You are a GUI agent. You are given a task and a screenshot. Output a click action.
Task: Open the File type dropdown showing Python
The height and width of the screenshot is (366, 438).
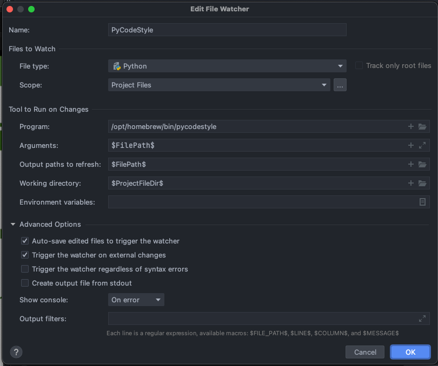click(227, 66)
